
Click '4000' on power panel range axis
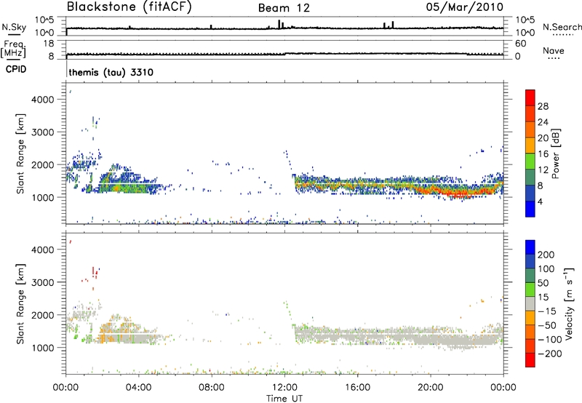pyautogui.click(x=43, y=100)
